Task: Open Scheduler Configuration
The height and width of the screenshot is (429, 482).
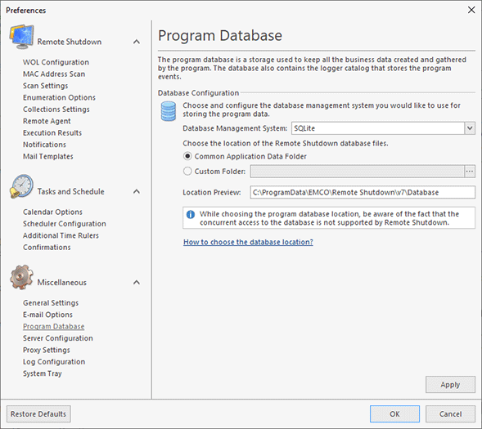Action: tap(65, 224)
